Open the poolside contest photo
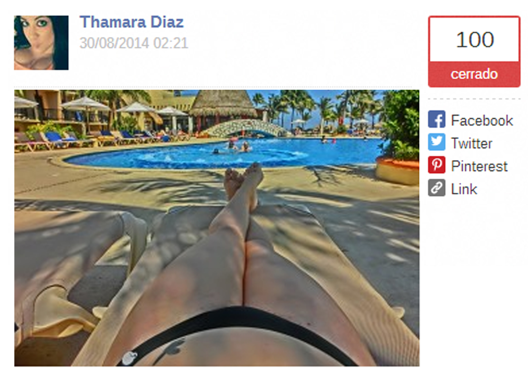This screenshot has height=385, width=530. [217, 228]
